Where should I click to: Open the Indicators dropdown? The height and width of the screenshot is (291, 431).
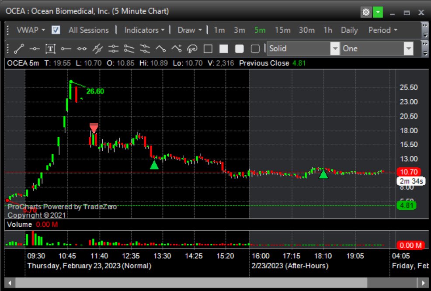(x=144, y=30)
